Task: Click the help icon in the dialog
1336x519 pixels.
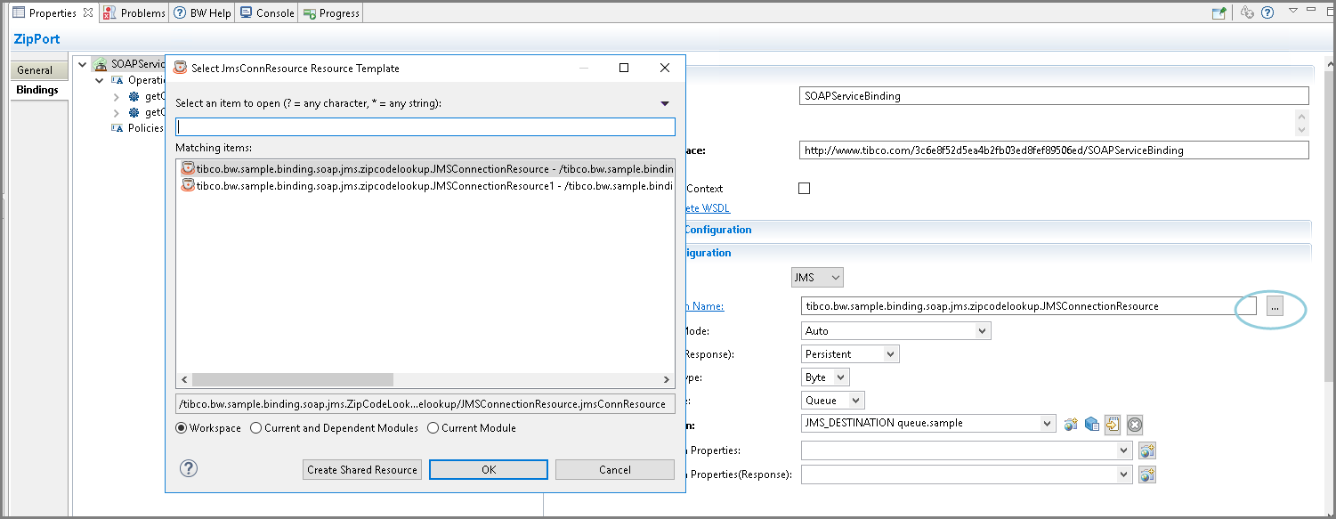Action: coord(189,469)
